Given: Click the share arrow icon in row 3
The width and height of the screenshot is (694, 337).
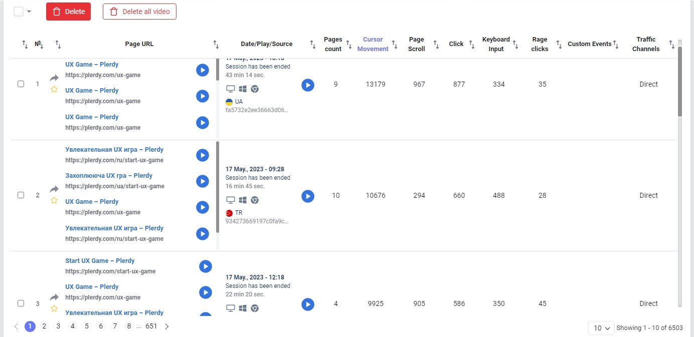Looking at the screenshot, I should tap(54, 297).
